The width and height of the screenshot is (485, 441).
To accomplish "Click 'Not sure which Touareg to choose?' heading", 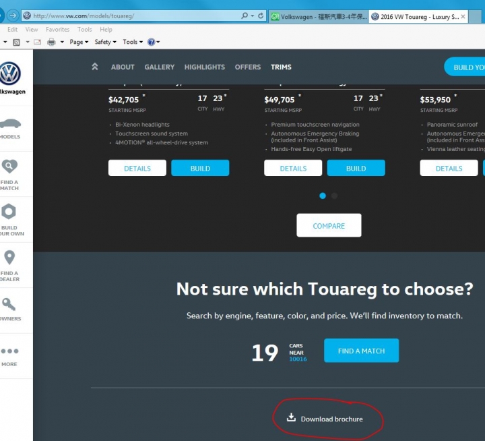I will (325, 289).
